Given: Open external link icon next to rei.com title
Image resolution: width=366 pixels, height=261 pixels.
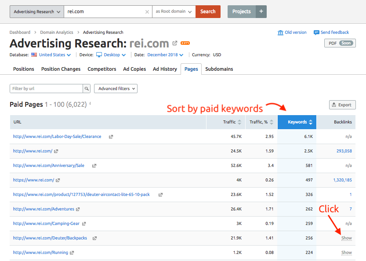Looking at the screenshot, I should [175, 43].
